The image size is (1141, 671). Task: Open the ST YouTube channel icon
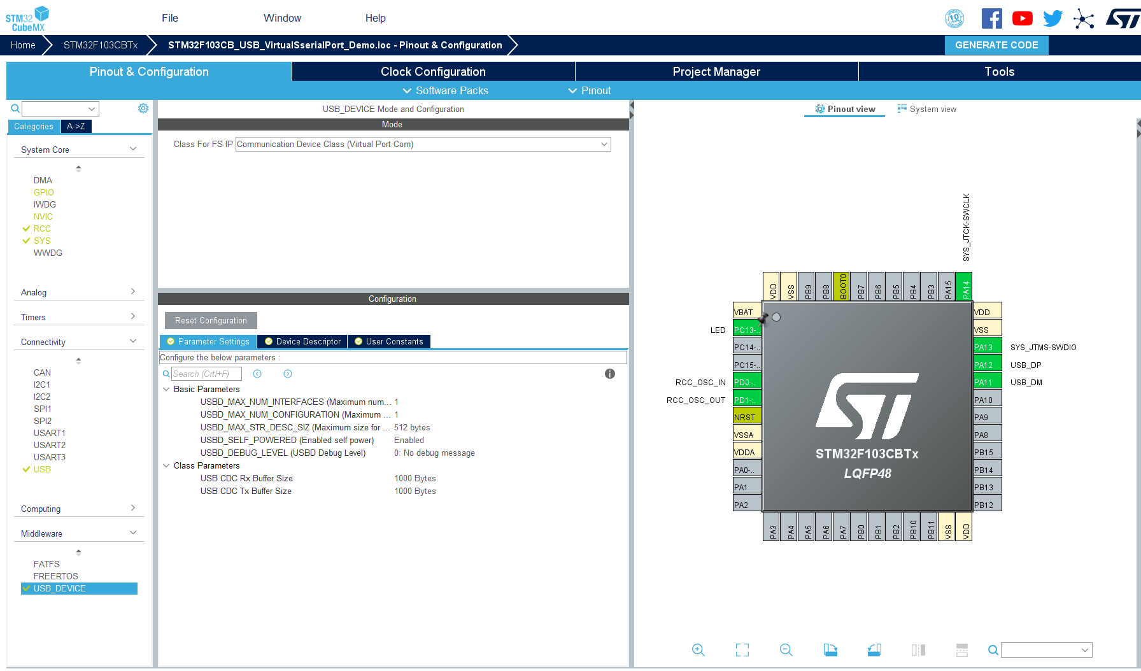[x=1022, y=17]
